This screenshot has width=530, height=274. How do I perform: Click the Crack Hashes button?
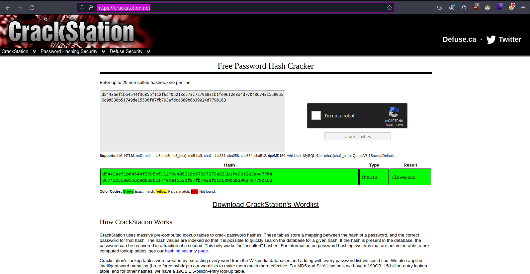click(358, 136)
